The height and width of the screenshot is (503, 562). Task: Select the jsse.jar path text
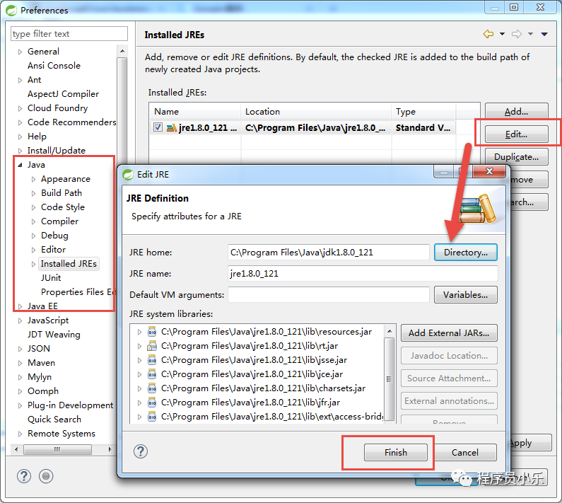pyautogui.click(x=254, y=360)
